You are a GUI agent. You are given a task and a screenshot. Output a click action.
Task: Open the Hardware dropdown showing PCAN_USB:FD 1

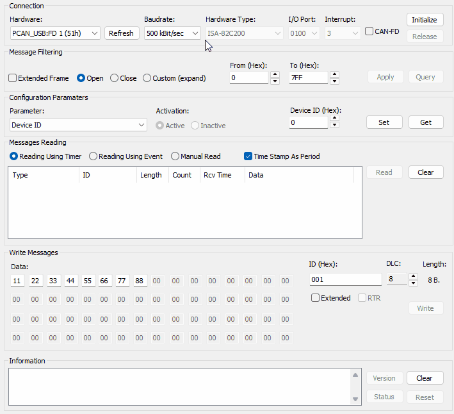(x=56, y=33)
